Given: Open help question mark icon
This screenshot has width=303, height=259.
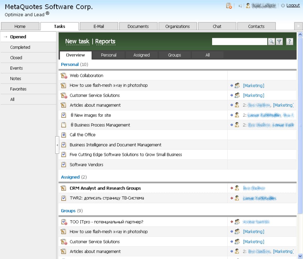Looking at the screenshot, I should pos(289,42).
